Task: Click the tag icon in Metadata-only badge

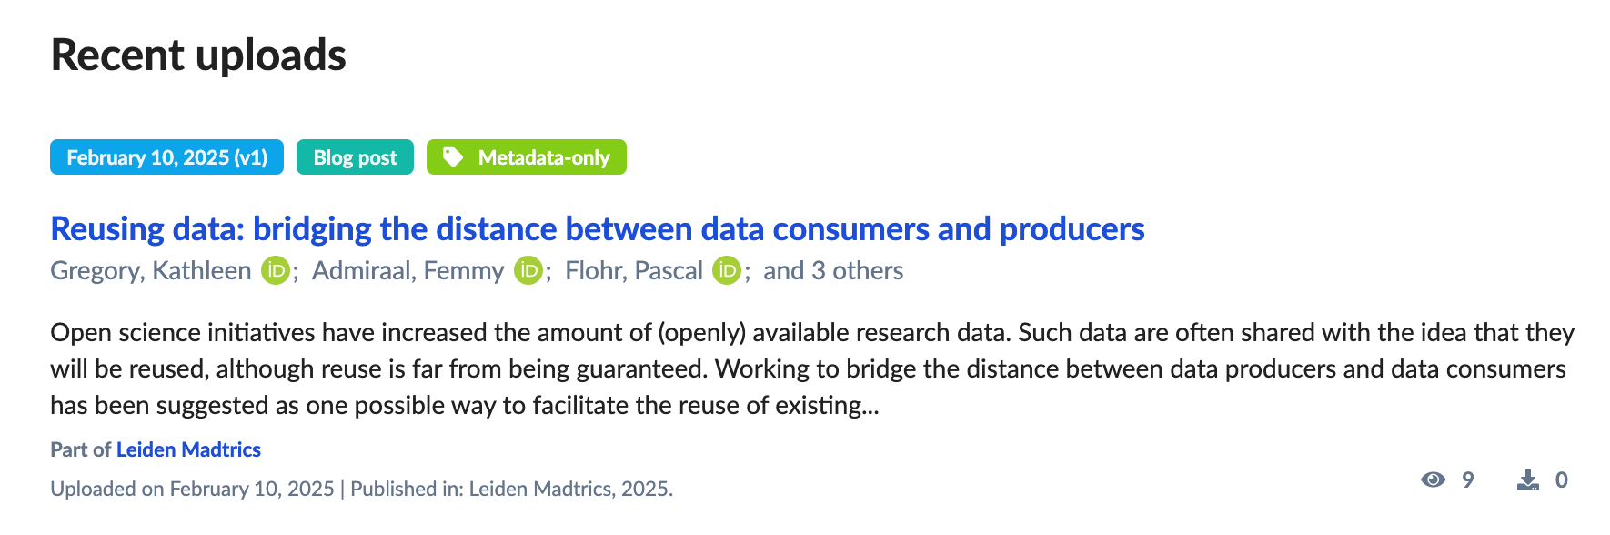Action: 453,157
